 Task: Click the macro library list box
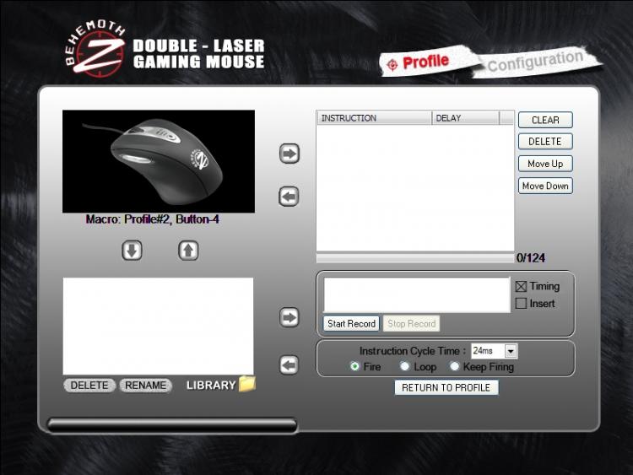[x=159, y=326]
